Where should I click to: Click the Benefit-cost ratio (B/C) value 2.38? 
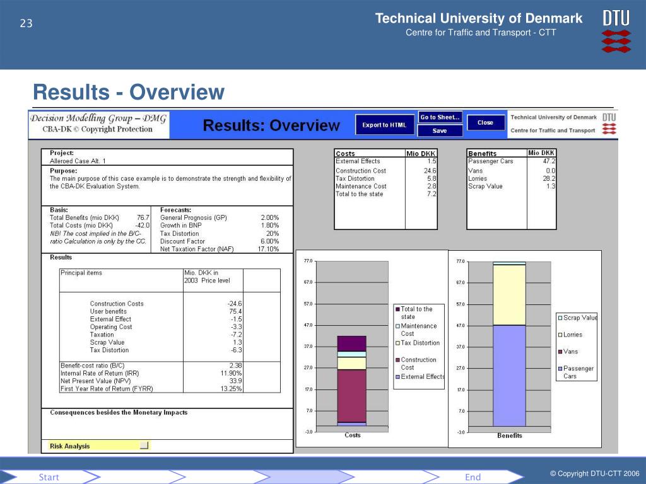click(236, 365)
